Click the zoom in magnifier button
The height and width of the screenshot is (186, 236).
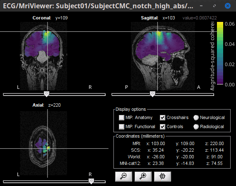click(143, 176)
